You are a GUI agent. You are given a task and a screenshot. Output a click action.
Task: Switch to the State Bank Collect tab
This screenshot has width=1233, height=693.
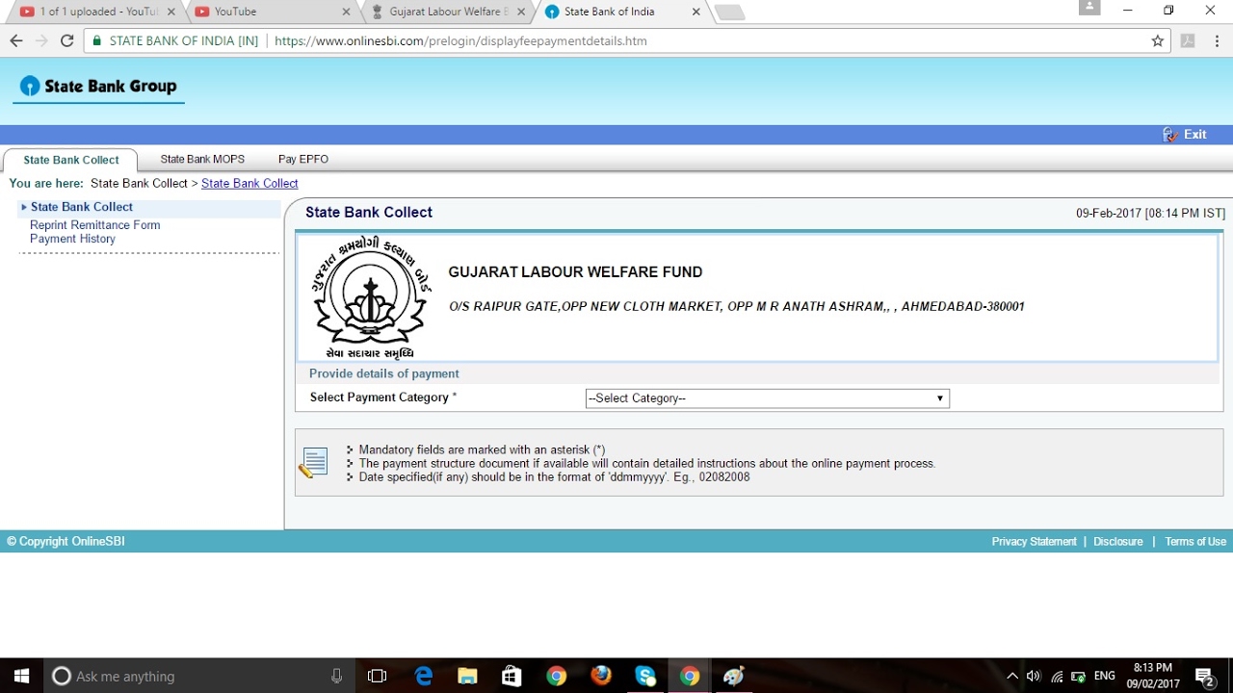[71, 160]
